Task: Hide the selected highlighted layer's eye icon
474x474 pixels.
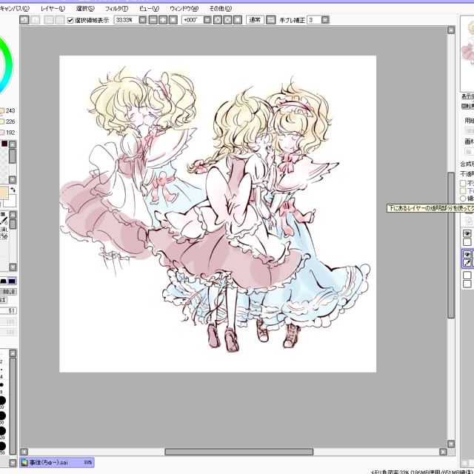Action: (467, 254)
